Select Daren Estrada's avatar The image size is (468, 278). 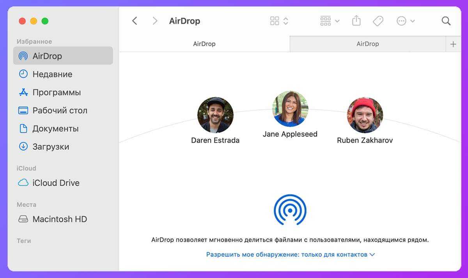click(x=215, y=115)
